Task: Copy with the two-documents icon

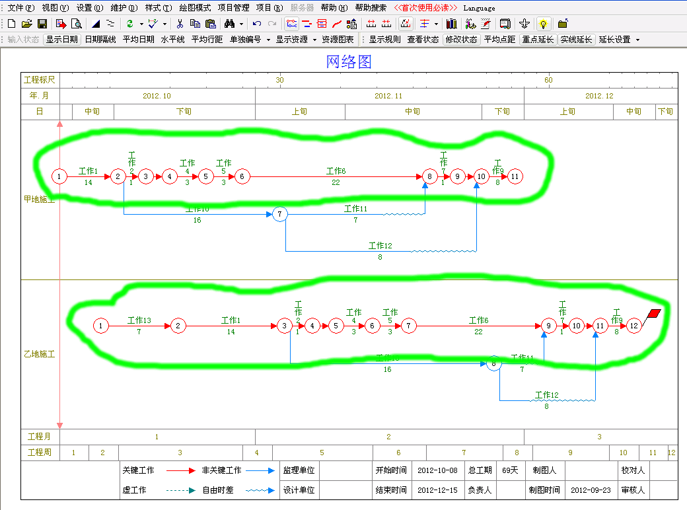Action: [x=195, y=24]
